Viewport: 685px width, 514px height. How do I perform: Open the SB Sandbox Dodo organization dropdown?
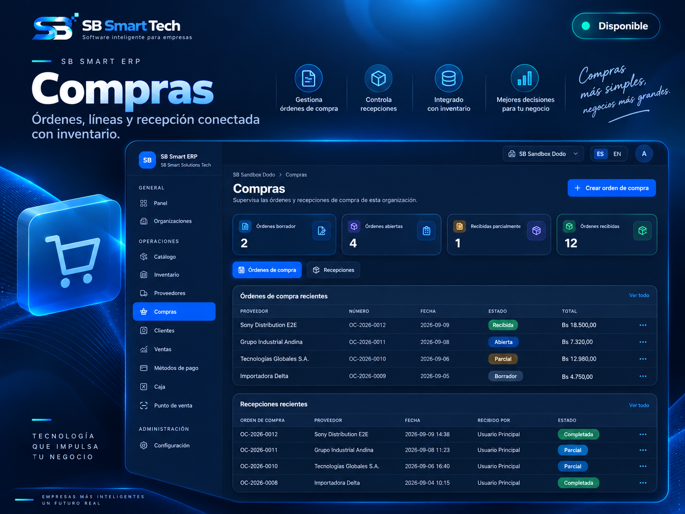pos(543,154)
